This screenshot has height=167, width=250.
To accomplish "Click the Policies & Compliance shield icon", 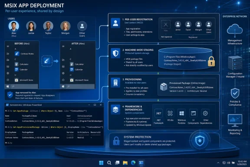I will [x=235, y=93].
